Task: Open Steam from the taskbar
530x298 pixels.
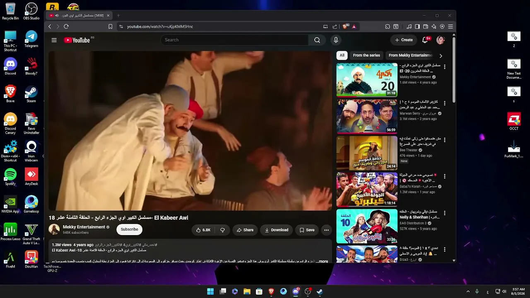Action: pyautogui.click(x=320, y=291)
